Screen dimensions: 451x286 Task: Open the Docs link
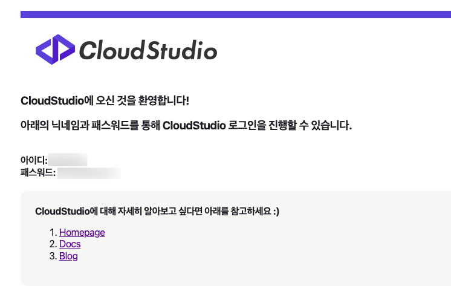pyautogui.click(x=70, y=244)
